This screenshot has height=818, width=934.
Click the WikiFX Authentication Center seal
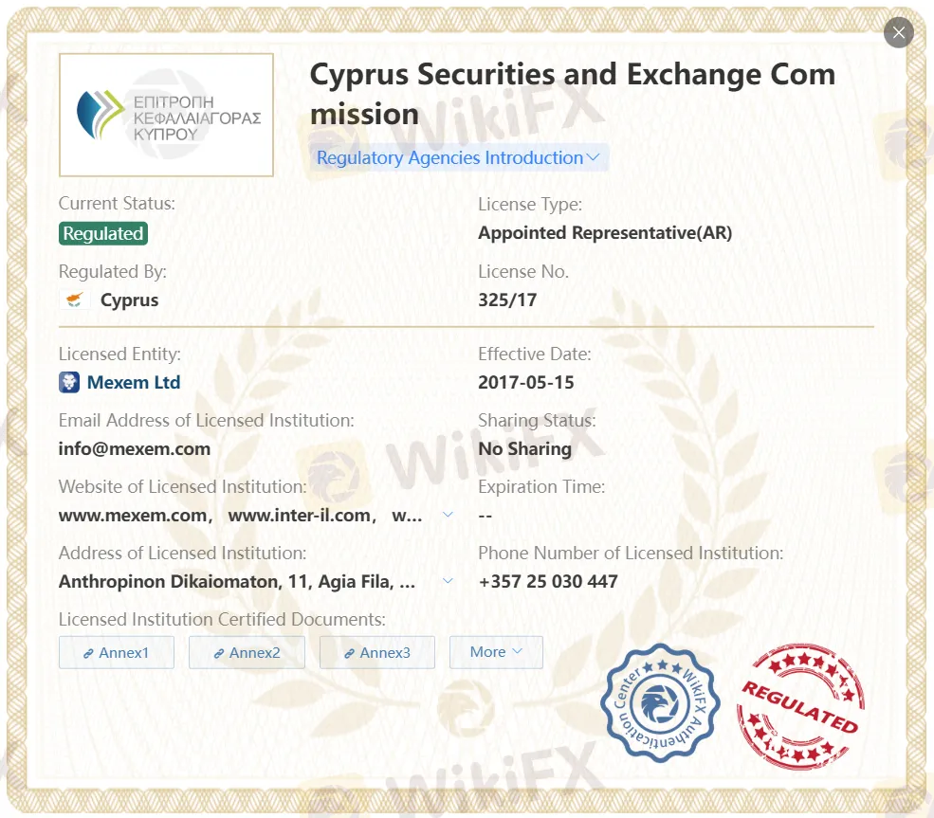pyautogui.click(x=660, y=703)
